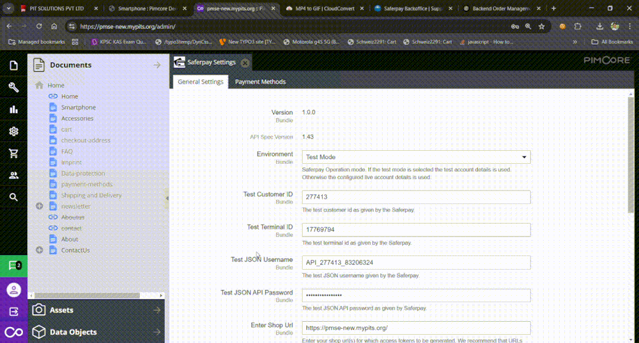Screen dimensions: 639x343
Task: Click the Documents panel arrow
Action: click(x=157, y=65)
